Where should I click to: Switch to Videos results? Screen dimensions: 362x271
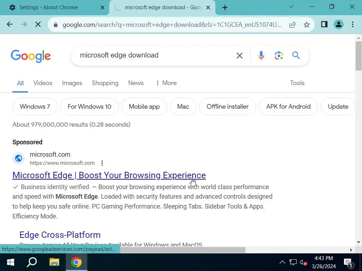43,83
